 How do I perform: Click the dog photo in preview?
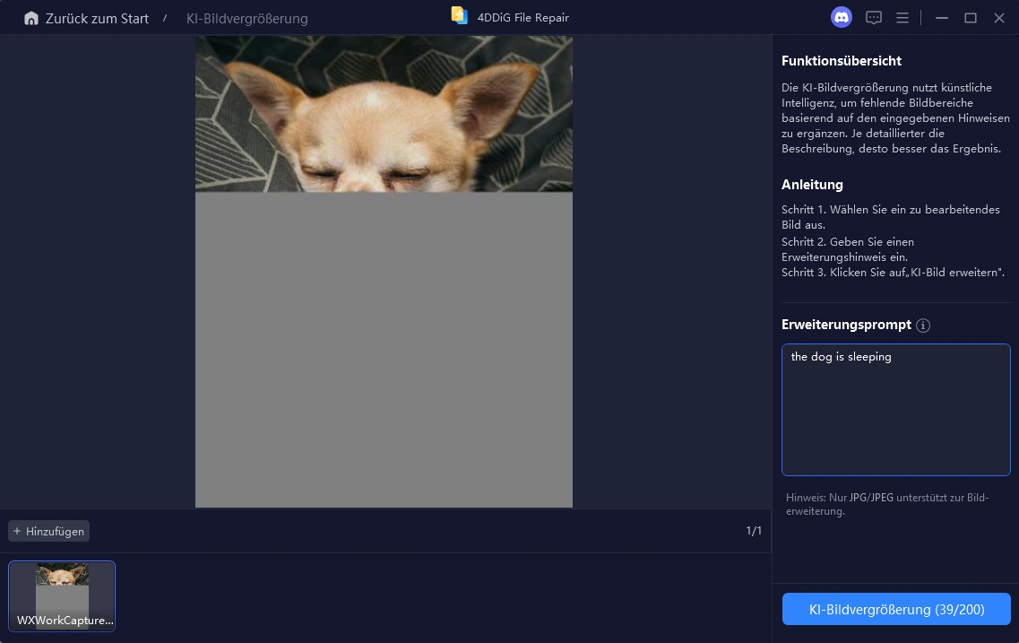(384, 114)
